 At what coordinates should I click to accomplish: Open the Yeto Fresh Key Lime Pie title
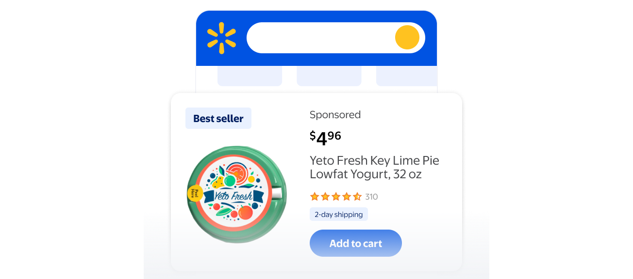(x=374, y=167)
